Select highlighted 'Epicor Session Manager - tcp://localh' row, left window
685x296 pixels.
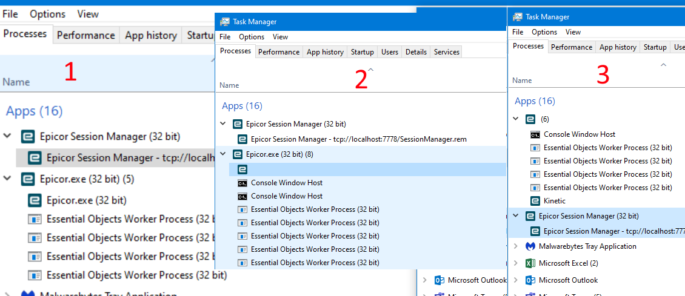(x=116, y=157)
